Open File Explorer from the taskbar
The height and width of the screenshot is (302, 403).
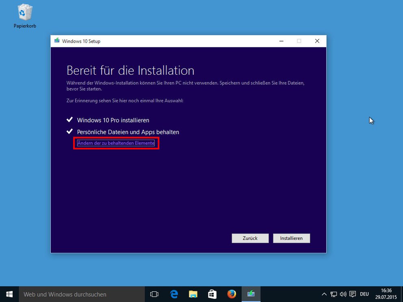(x=193, y=294)
